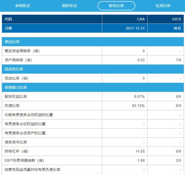This screenshot has width=185, height=174.
Task: Select the date 2017-12-31
Action: pos(135,28)
